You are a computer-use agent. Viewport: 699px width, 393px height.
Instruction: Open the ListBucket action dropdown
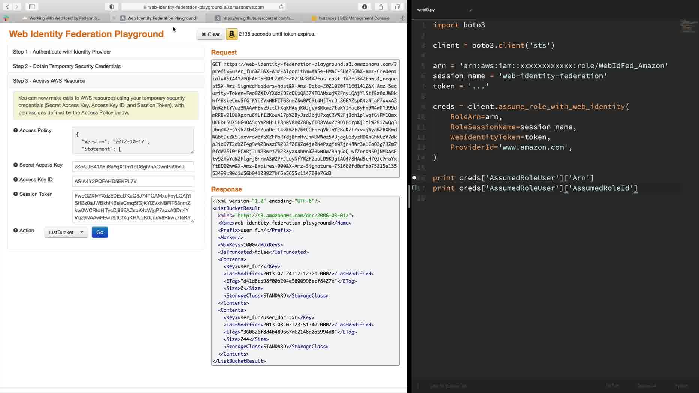pyautogui.click(x=66, y=232)
